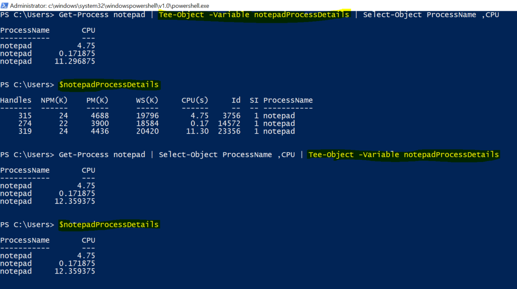Click the WS(K) column header

[147, 100]
